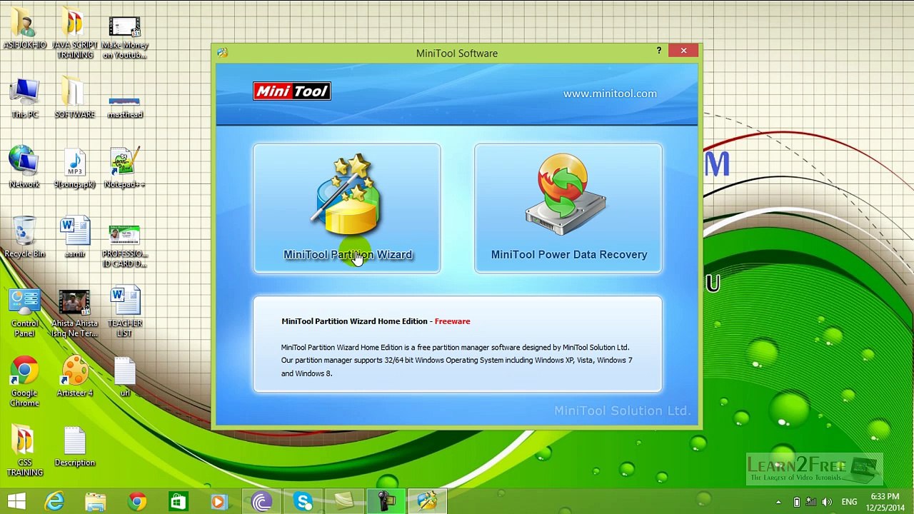914x514 pixels.
Task: Select the This PC desktop icon
Action: [24, 99]
